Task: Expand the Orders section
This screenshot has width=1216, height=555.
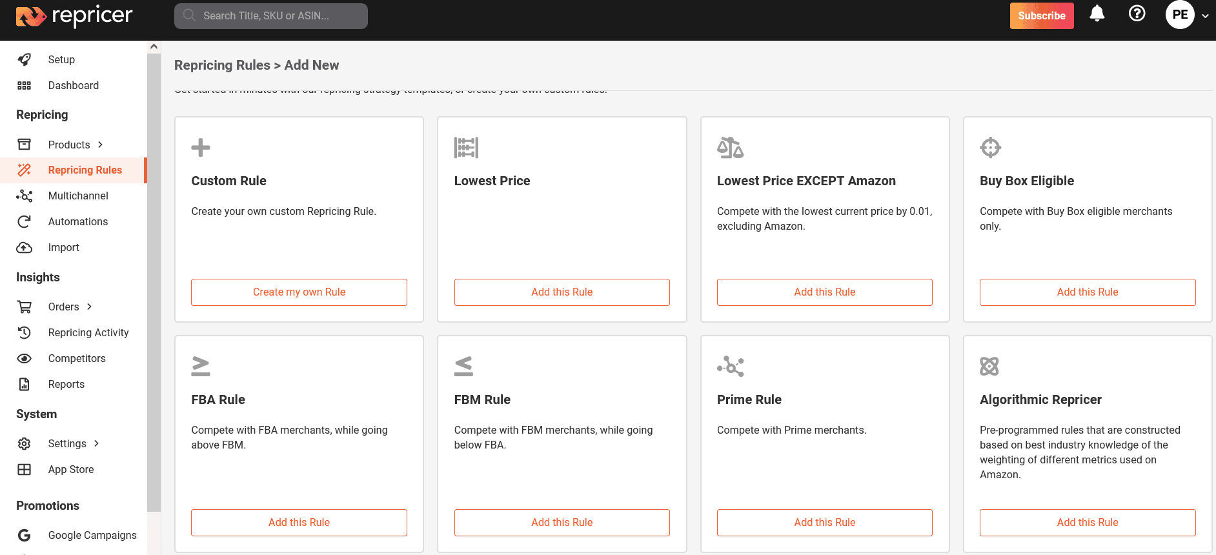Action: [x=88, y=307]
